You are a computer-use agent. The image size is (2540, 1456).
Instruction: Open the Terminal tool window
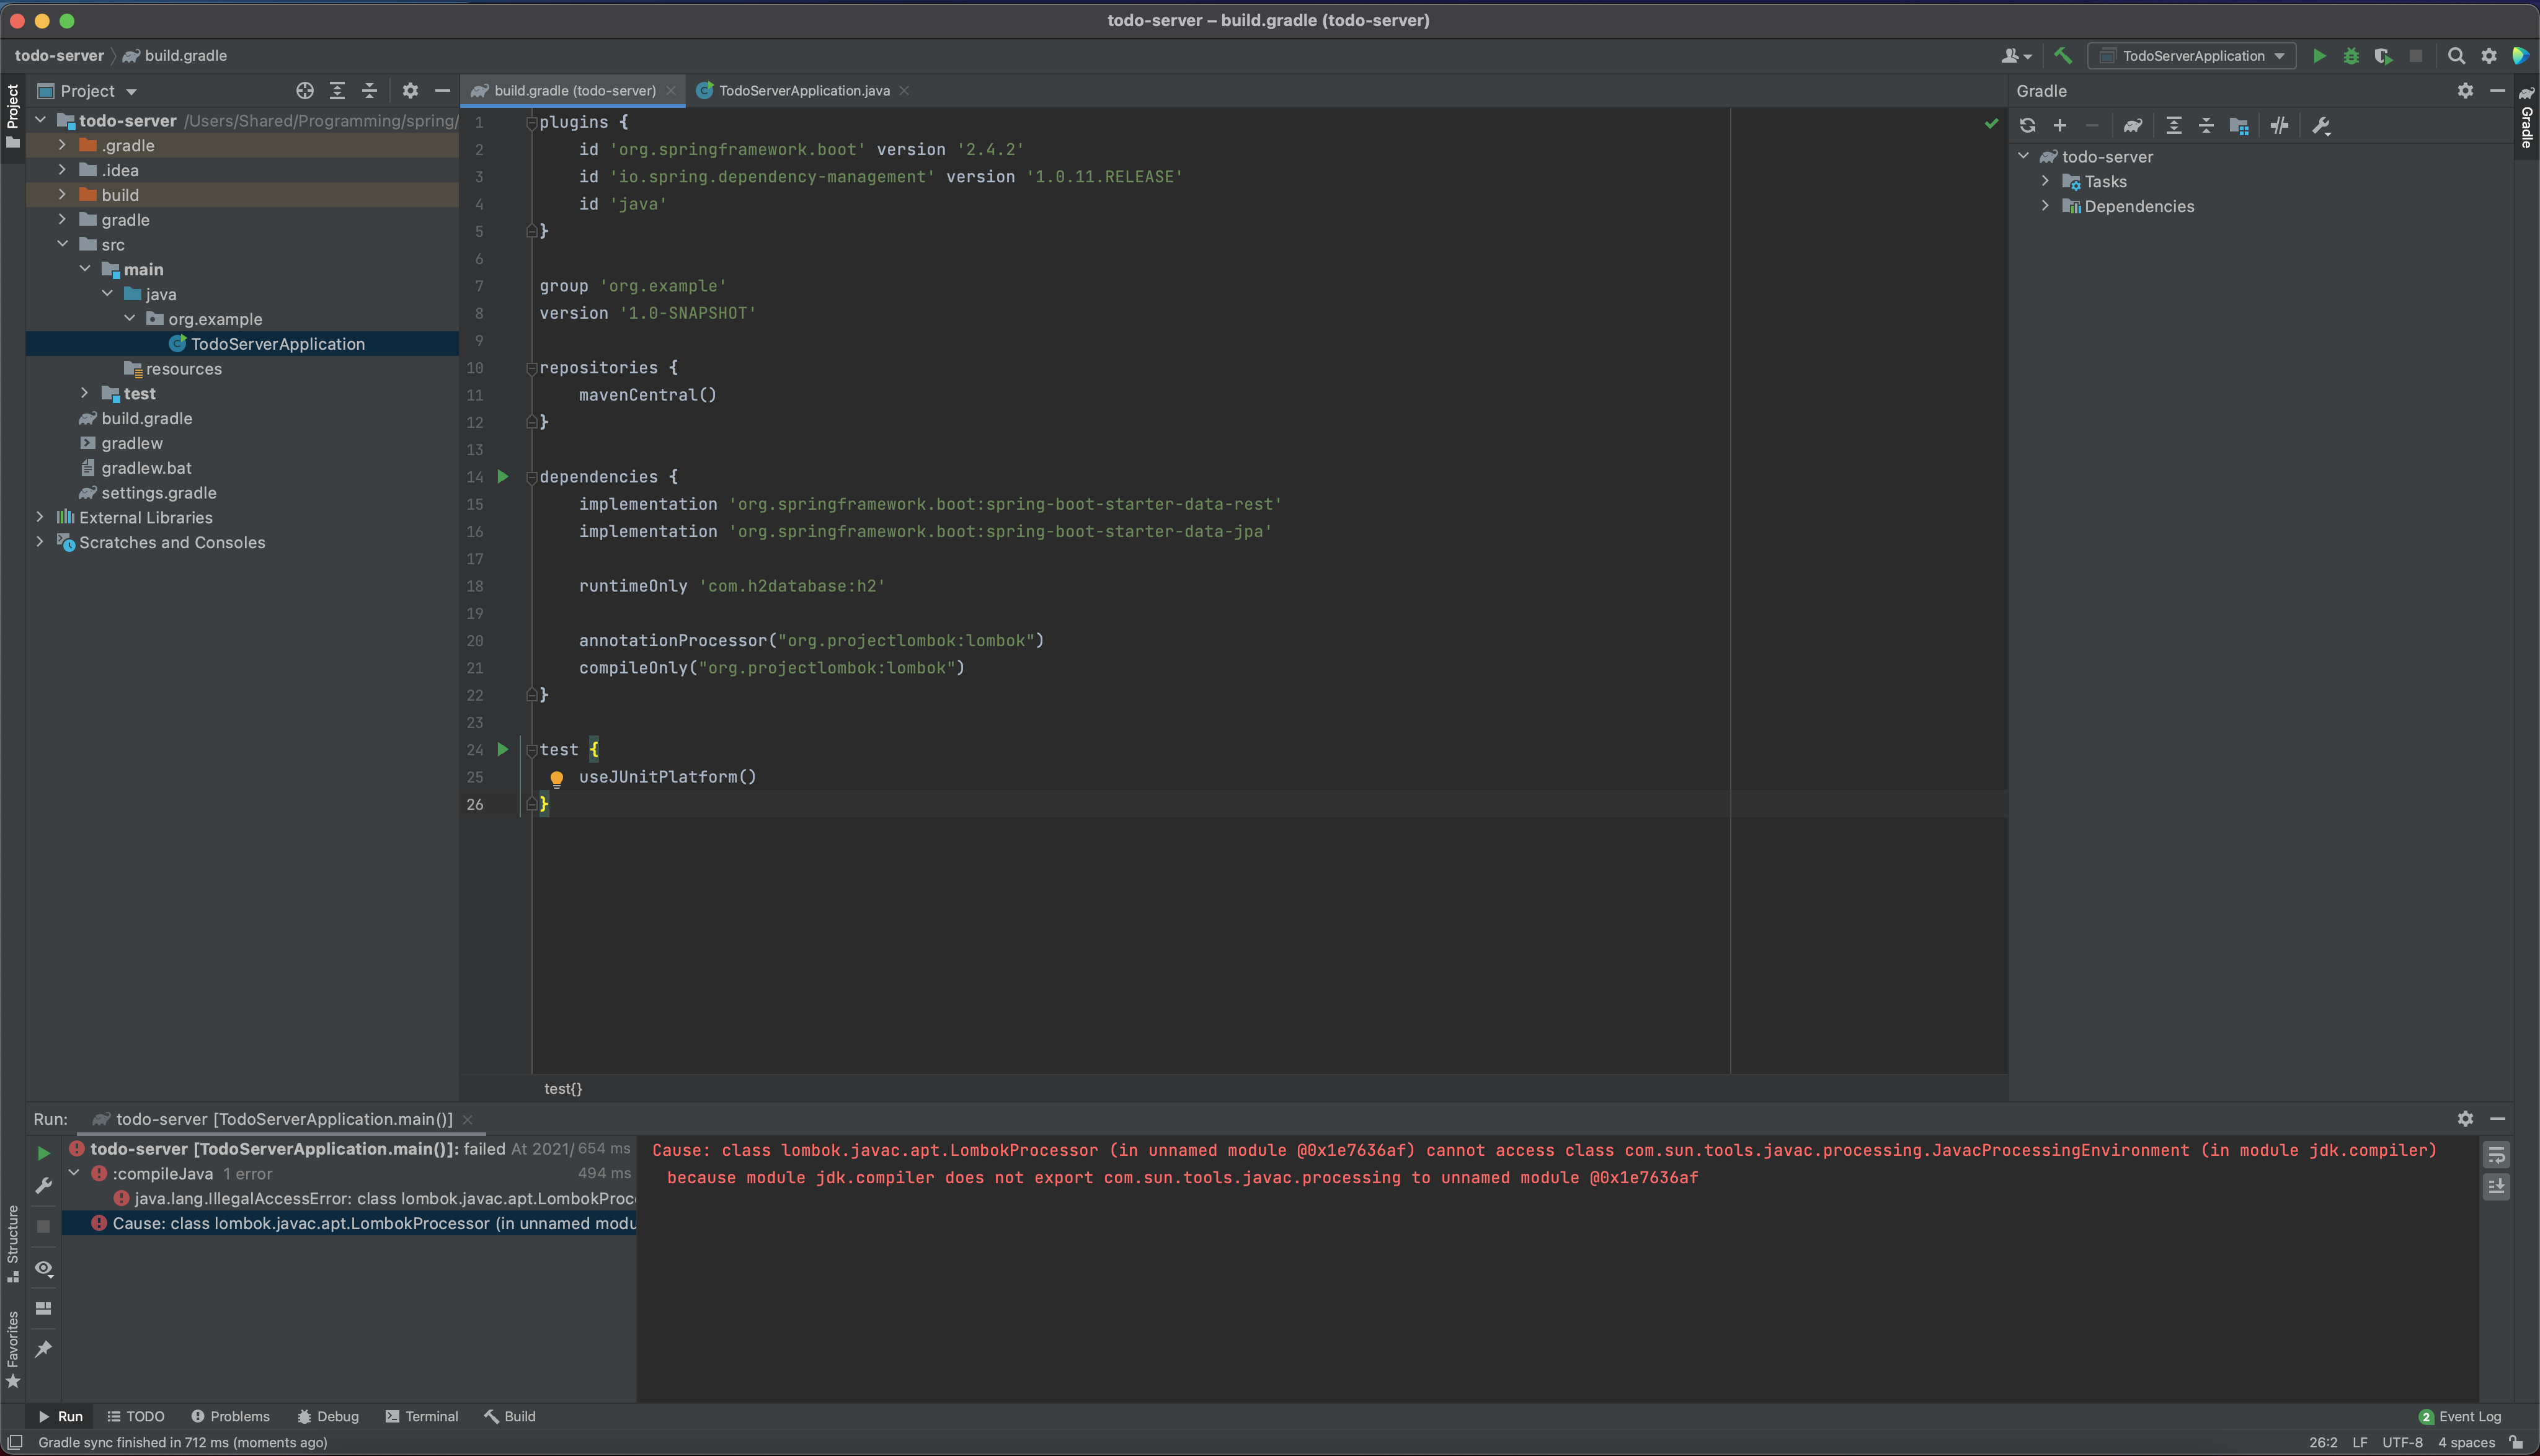[x=422, y=1416]
